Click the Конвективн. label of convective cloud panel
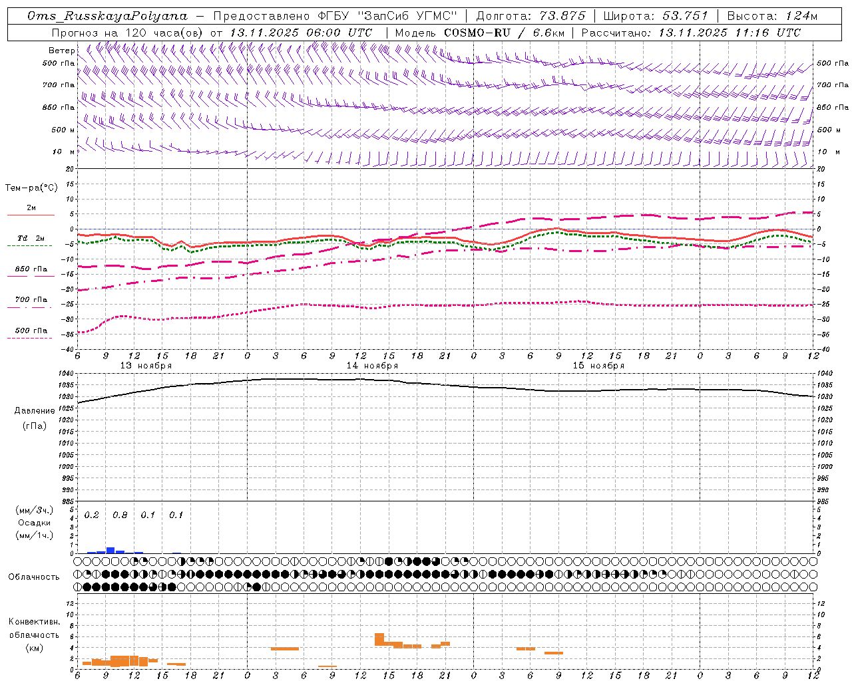This screenshot has height=681, width=852. [34, 622]
